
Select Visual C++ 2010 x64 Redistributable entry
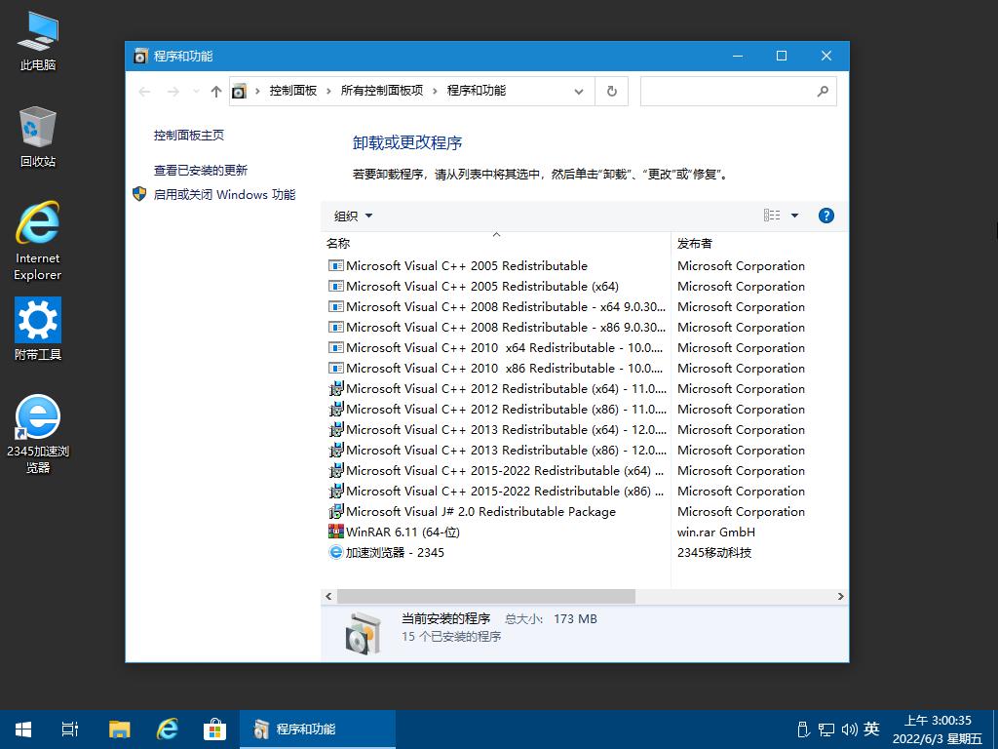(x=496, y=348)
